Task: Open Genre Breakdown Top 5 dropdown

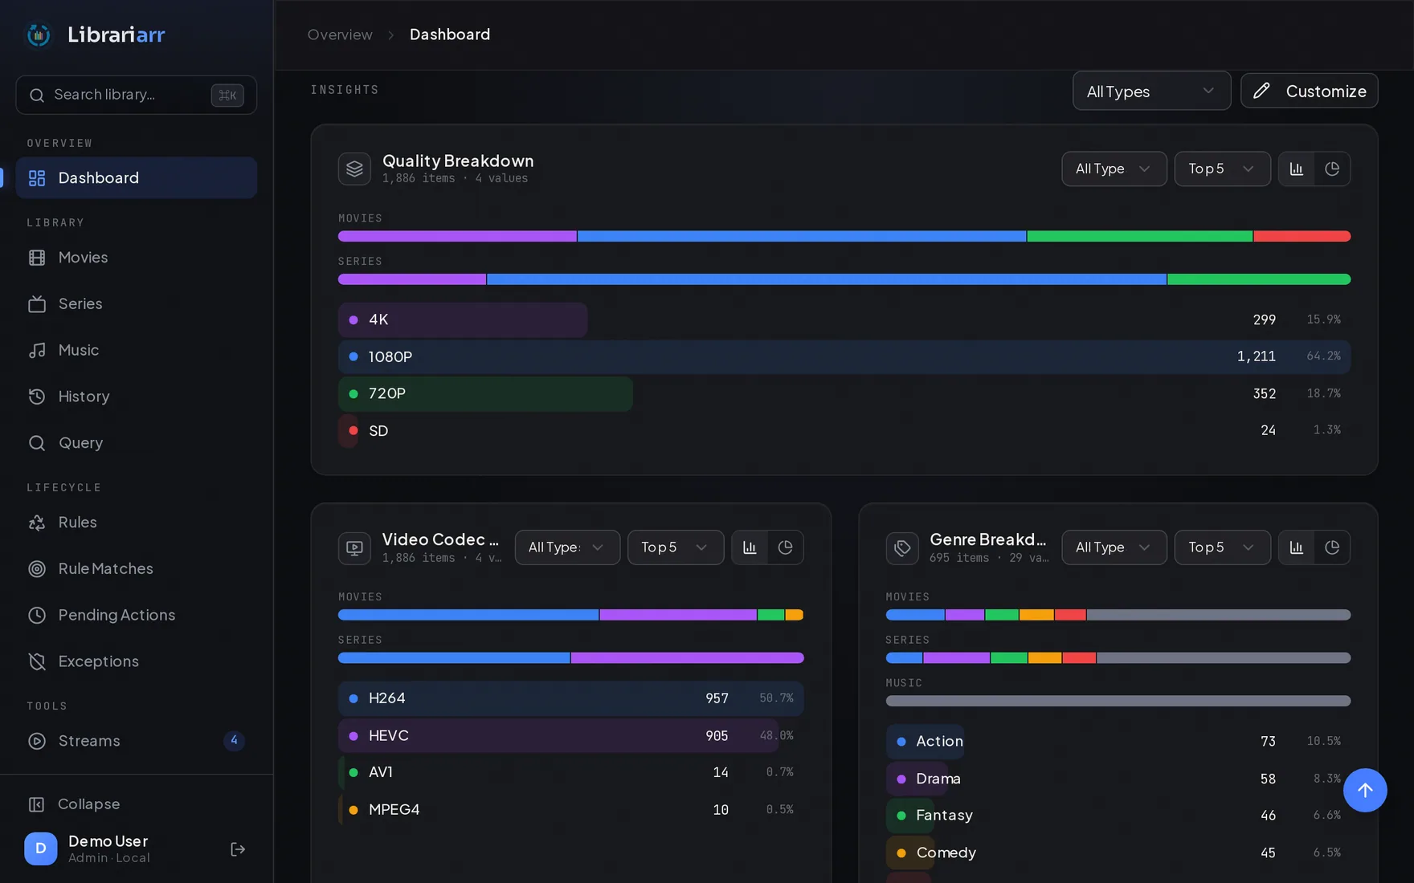Action: [1222, 547]
